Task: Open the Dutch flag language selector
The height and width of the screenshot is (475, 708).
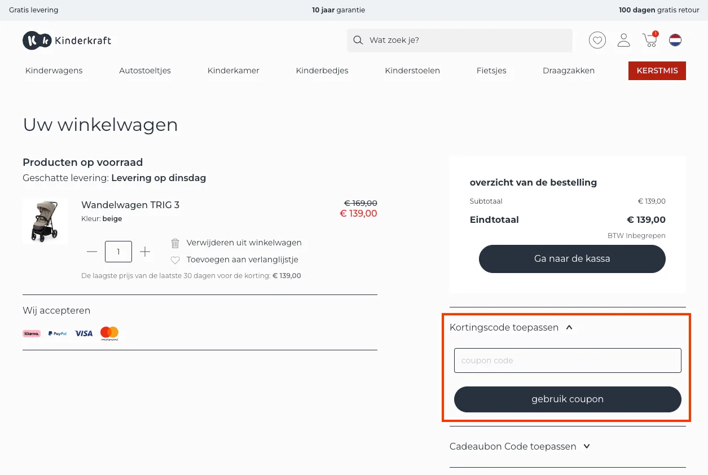Action: click(x=675, y=40)
